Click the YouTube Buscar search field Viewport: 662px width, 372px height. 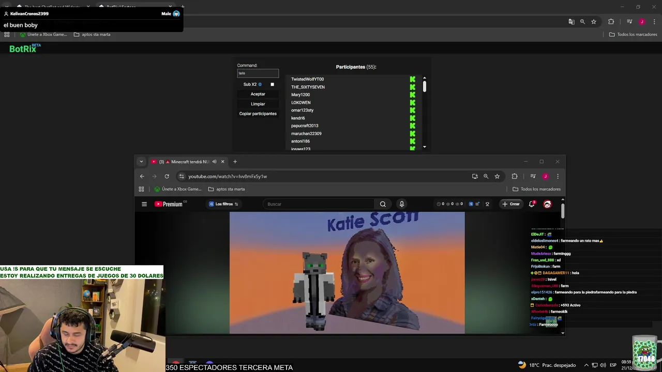tap(318, 204)
